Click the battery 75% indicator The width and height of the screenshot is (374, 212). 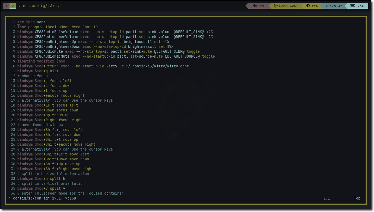coord(357,6)
